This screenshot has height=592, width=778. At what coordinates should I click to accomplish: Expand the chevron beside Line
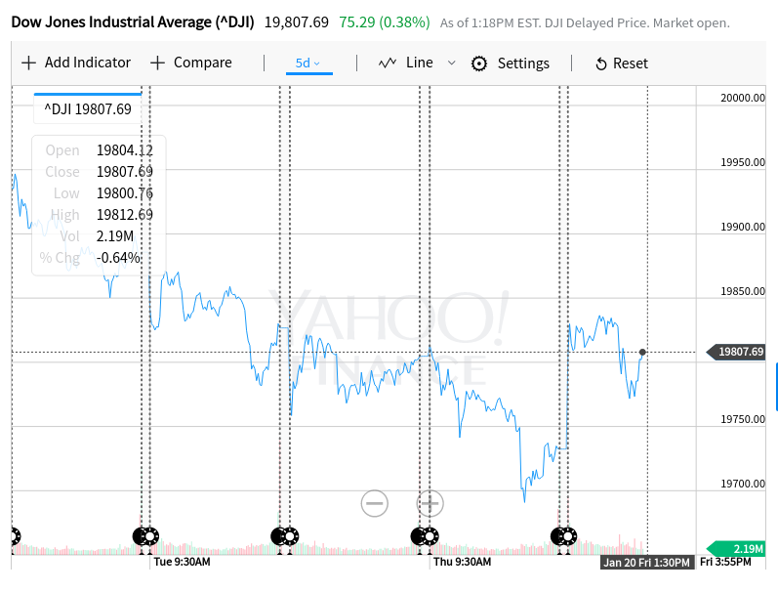[451, 63]
